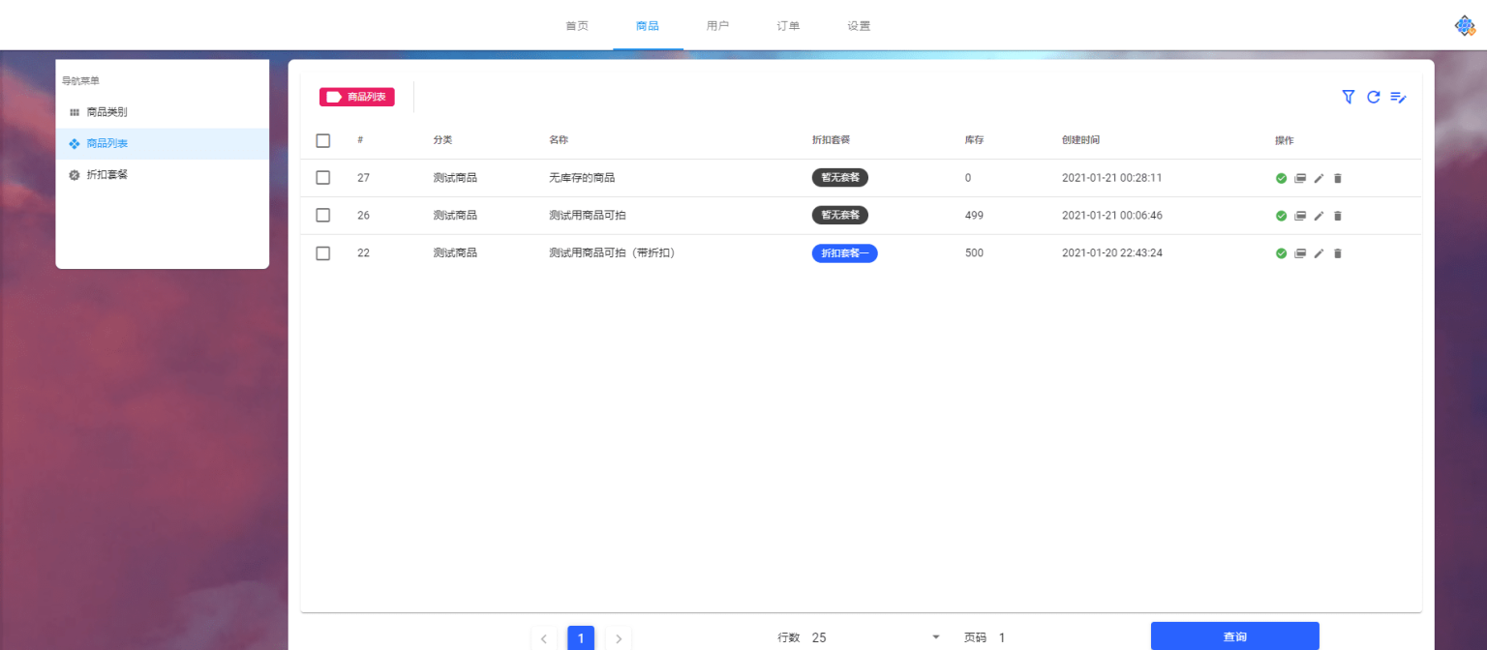Select page 1 in the paginator
This screenshot has width=1487, height=650.
tap(581, 637)
